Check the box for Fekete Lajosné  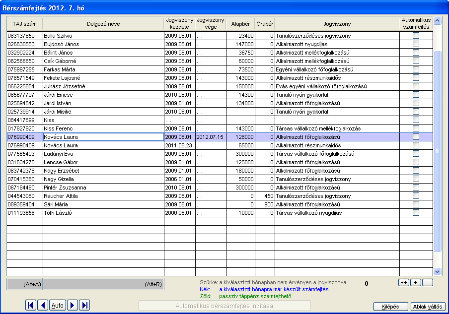tap(416, 78)
